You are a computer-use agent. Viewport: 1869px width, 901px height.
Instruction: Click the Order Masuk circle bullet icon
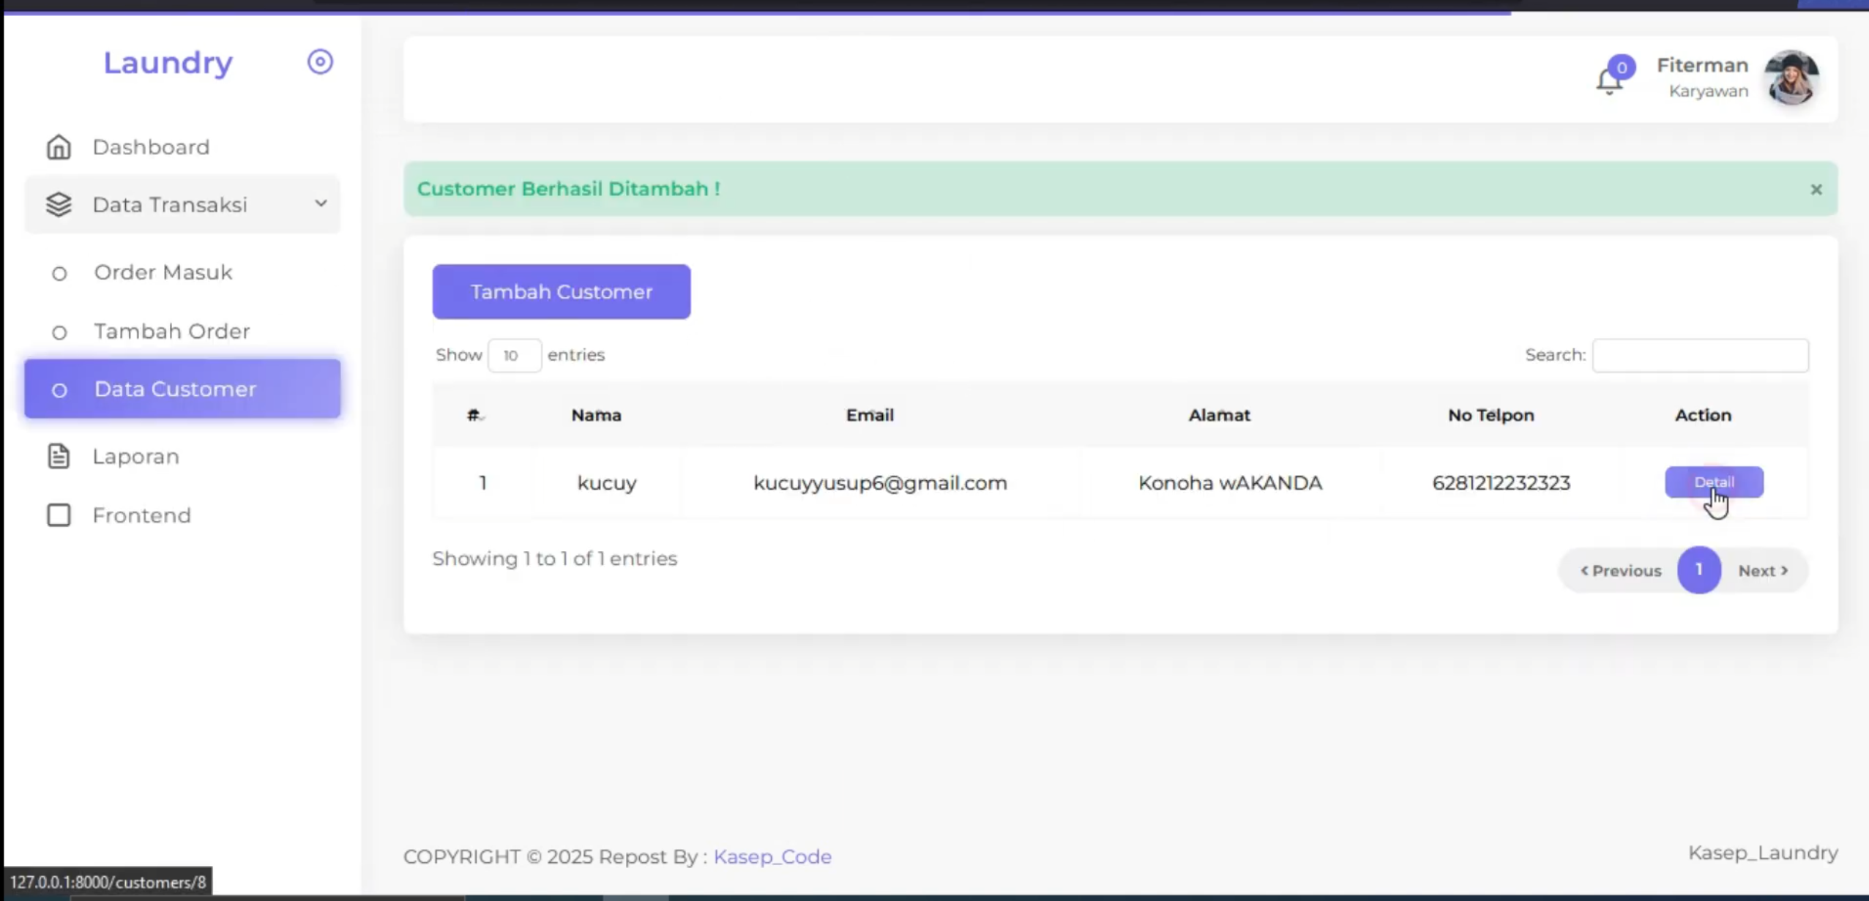coord(59,274)
